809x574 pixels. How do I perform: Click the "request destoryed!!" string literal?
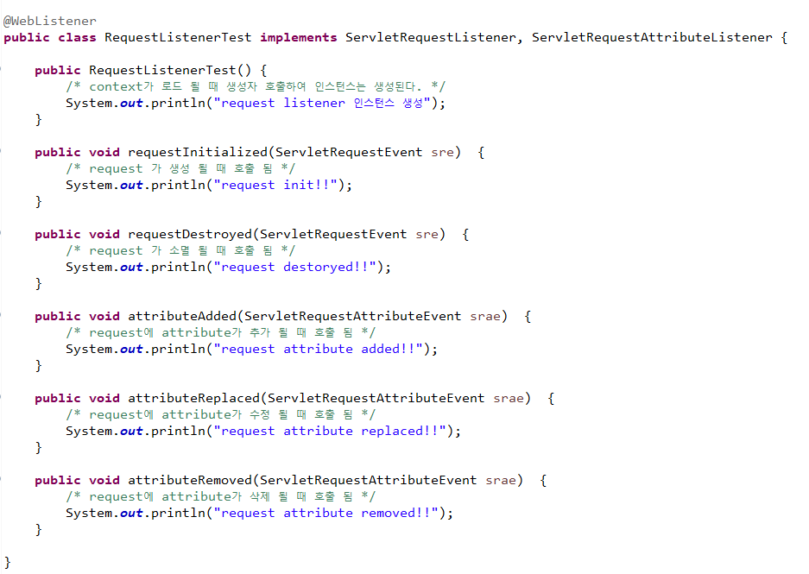click(294, 267)
